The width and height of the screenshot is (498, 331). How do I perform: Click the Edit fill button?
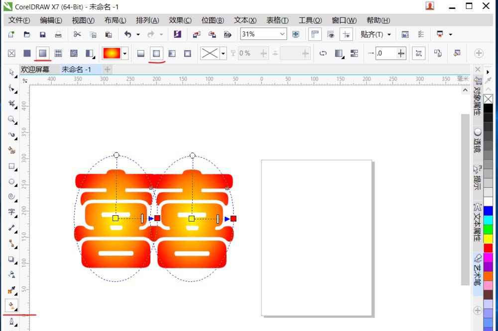(x=457, y=53)
